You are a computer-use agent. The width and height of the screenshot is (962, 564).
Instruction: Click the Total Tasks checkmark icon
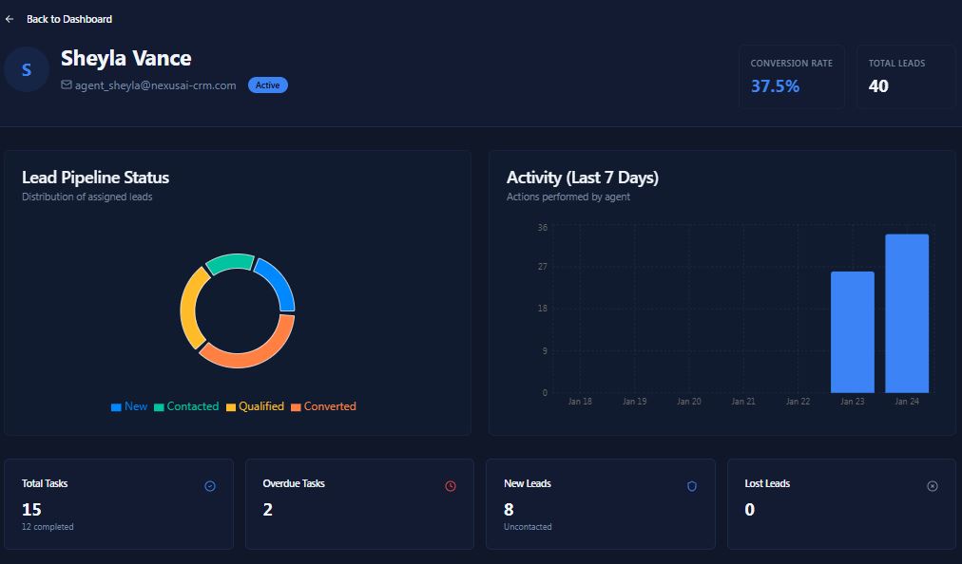[210, 486]
